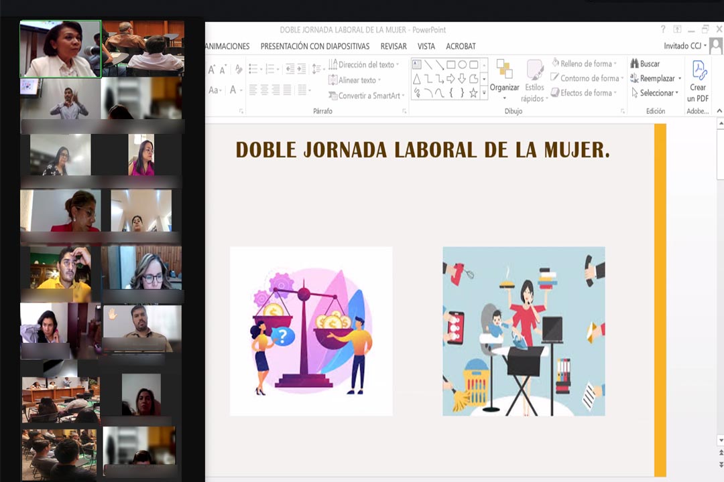Toggle center text alignment
724x482 pixels.
(x=264, y=90)
